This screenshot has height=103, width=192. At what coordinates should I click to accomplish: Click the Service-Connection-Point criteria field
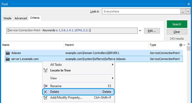coord(72,31)
